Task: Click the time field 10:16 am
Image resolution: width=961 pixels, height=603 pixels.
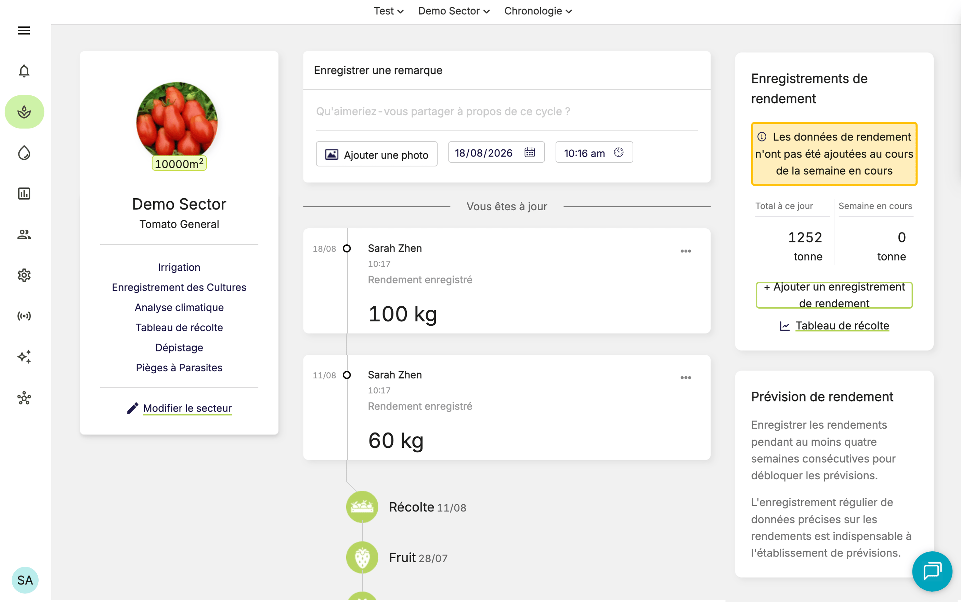Action: point(594,152)
